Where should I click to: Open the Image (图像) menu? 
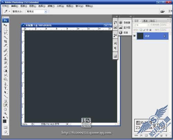pos(24,6)
